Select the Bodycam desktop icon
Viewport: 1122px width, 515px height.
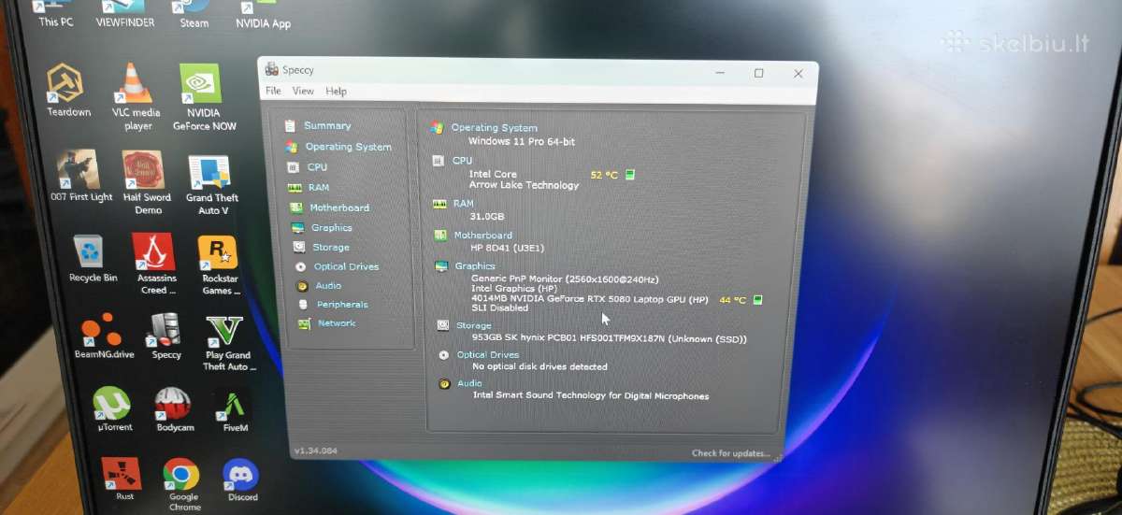174,410
